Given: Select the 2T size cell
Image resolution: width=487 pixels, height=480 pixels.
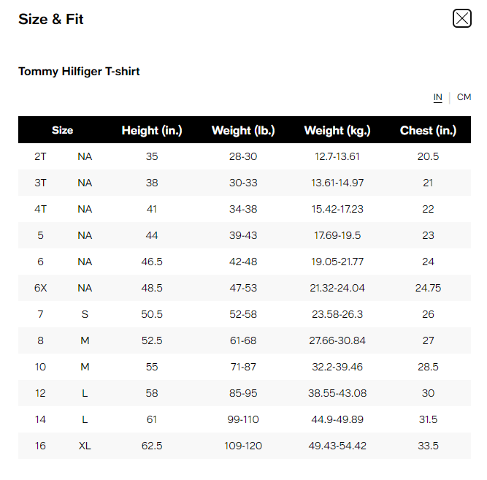Looking at the screenshot, I should [x=40, y=156].
